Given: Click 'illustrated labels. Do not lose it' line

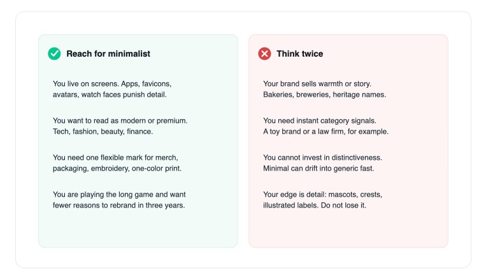Looking at the screenshot, I should pyautogui.click(x=315, y=205).
